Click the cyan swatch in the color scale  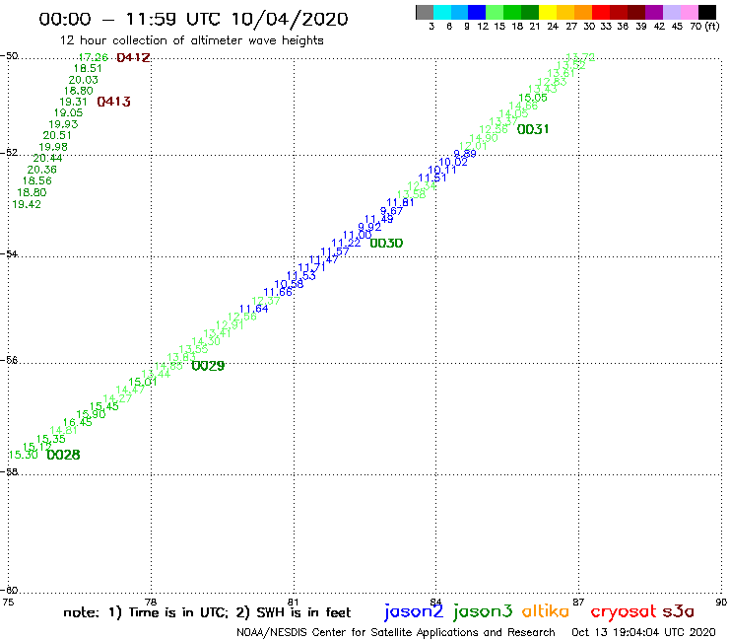(441, 12)
